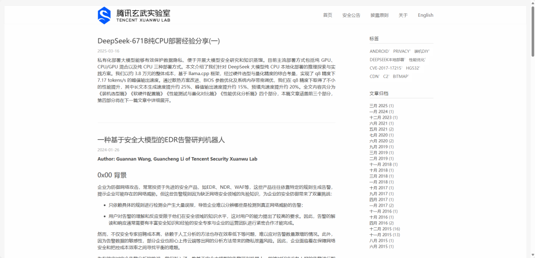Select the HG532 tag
Viewport: 535px width, 258px height.
[x=412, y=68]
